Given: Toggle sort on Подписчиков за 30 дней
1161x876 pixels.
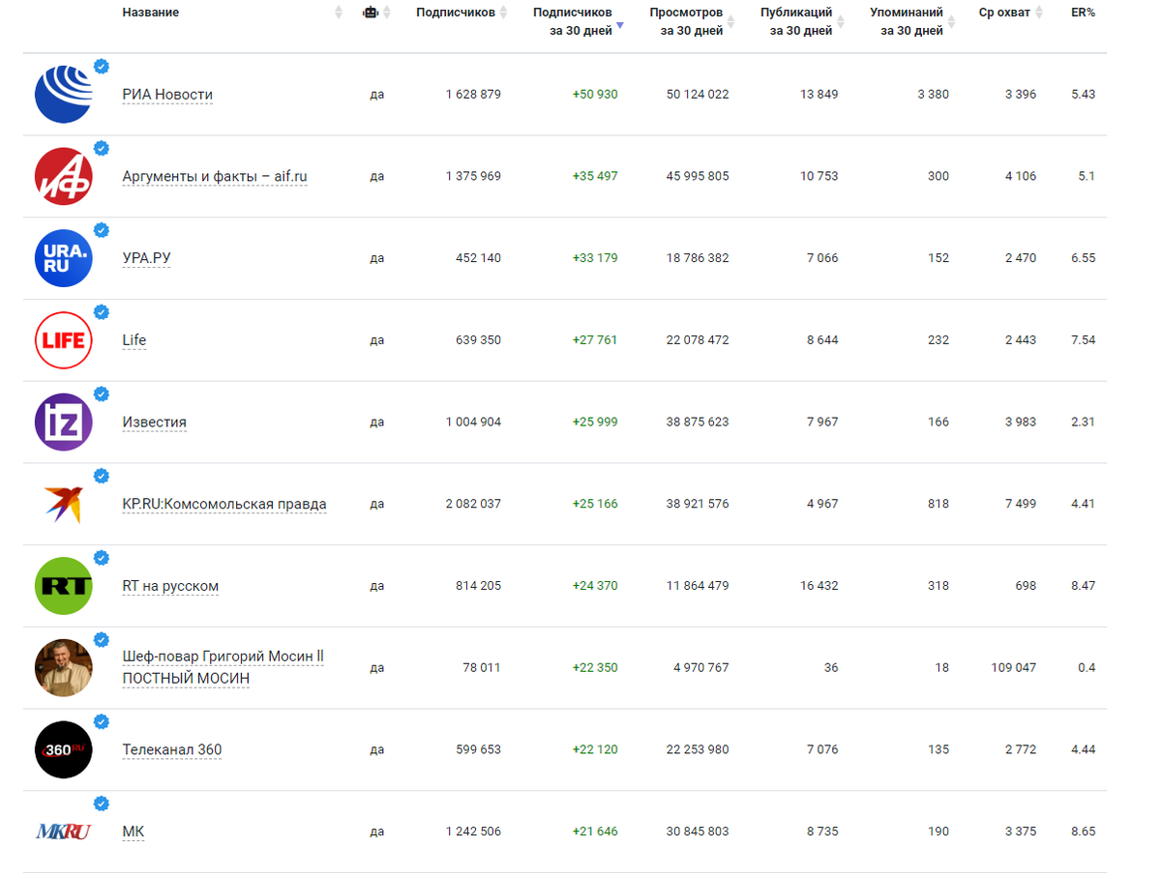Looking at the screenshot, I should pyautogui.click(x=620, y=26).
